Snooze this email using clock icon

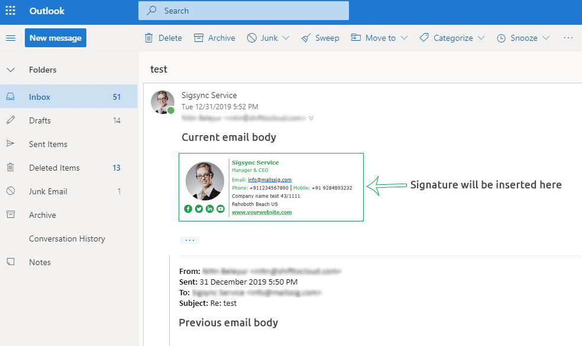click(x=501, y=38)
